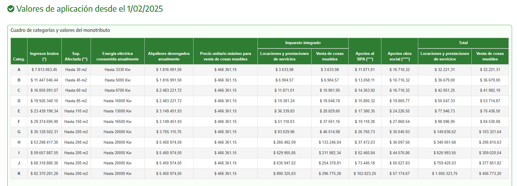Click the 'Total' group header
This screenshot has width=517, height=186.
pyautogui.click(x=463, y=43)
